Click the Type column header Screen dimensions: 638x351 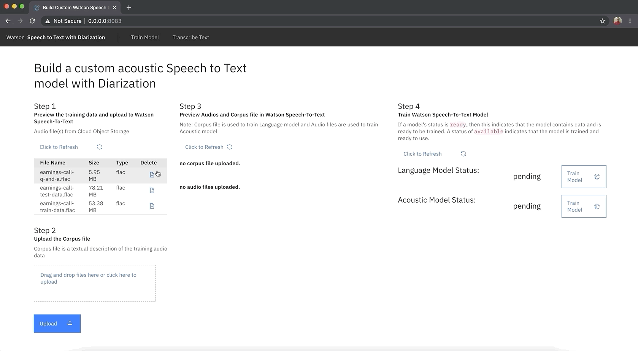click(x=122, y=163)
